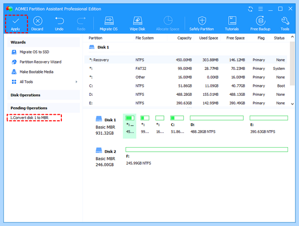The height and width of the screenshot is (226, 299).
Task: Sort by Flag column header
Action: point(261,38)
